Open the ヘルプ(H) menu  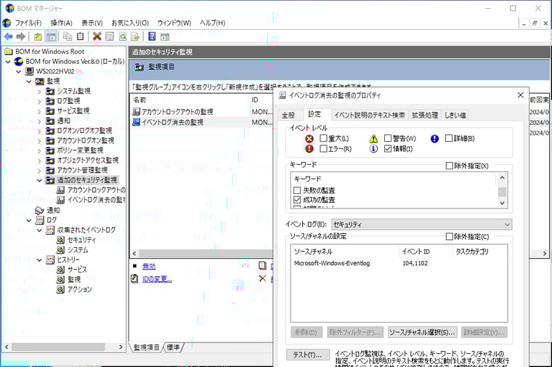point(212,23)
